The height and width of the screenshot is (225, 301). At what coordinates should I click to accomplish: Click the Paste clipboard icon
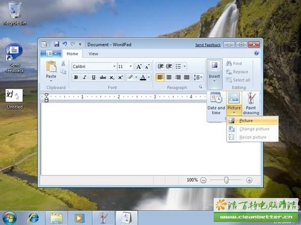tap(51, 67)
